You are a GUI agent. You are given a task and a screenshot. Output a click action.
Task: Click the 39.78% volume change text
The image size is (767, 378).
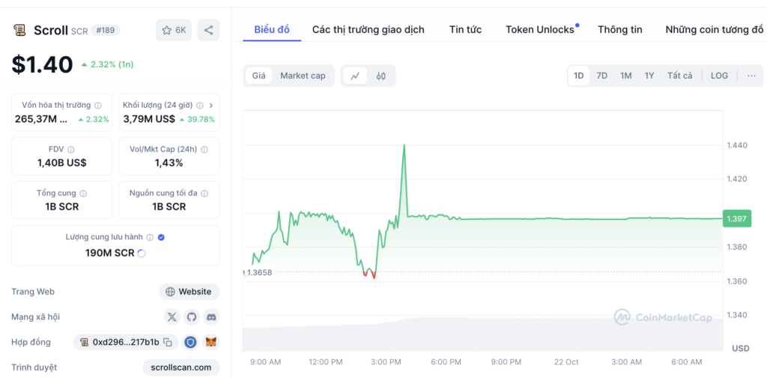(x=201, y=119)
